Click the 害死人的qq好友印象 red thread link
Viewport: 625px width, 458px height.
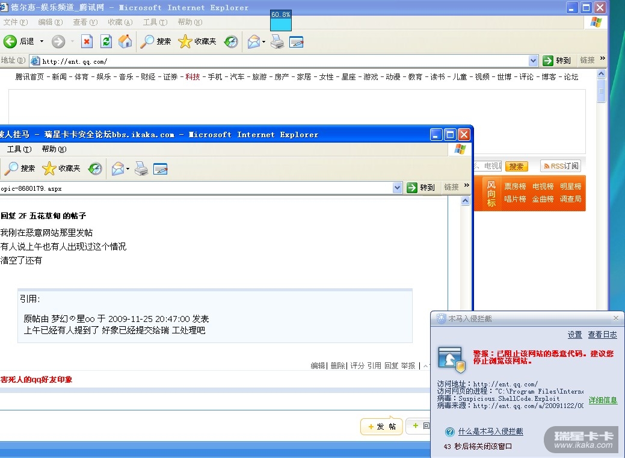tap(36, 379)
